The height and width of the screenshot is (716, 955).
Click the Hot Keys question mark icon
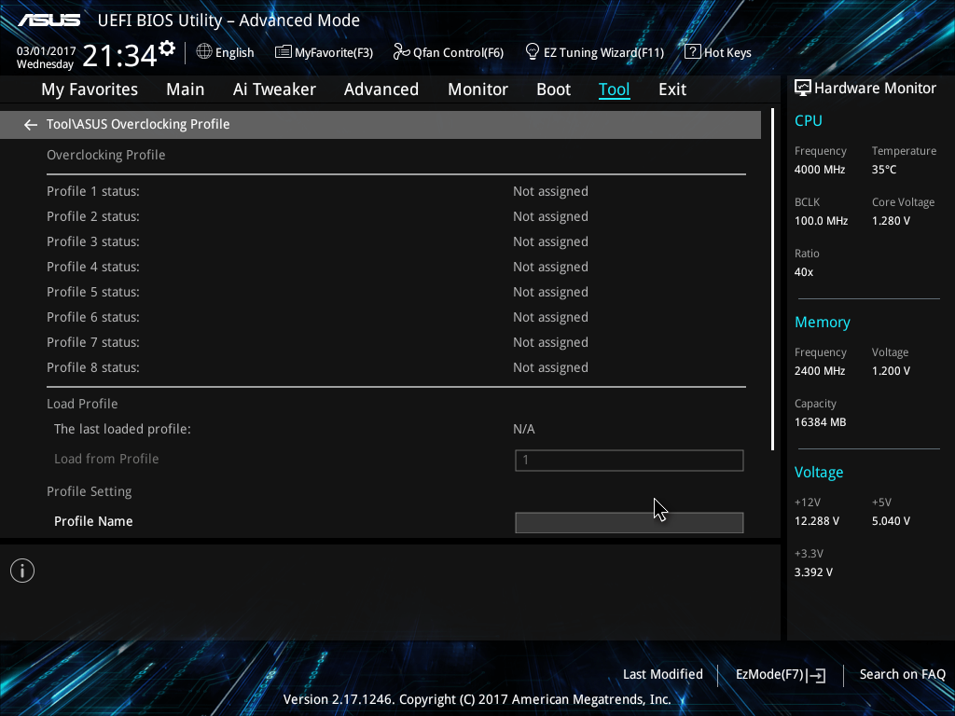coord(693,52)
